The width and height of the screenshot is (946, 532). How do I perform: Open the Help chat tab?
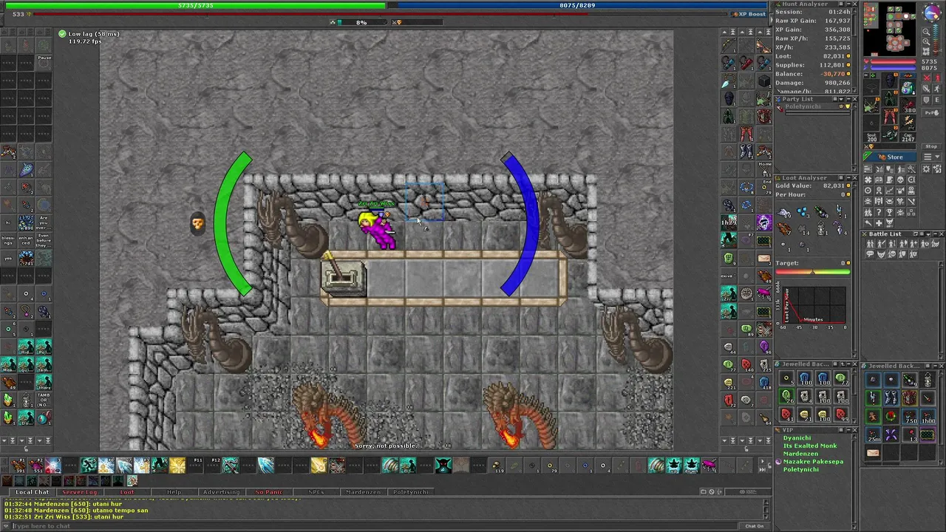tap(174, 491)
